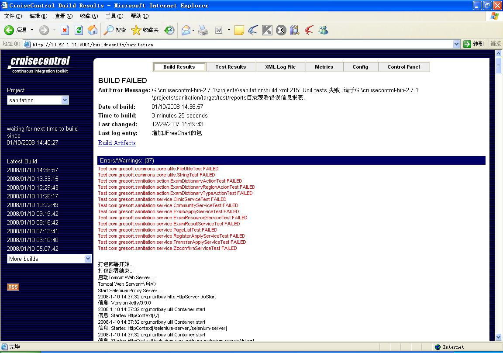503x353 pixels.
Task: Print the page with the printer icon
Action: (x=203, y=30)
